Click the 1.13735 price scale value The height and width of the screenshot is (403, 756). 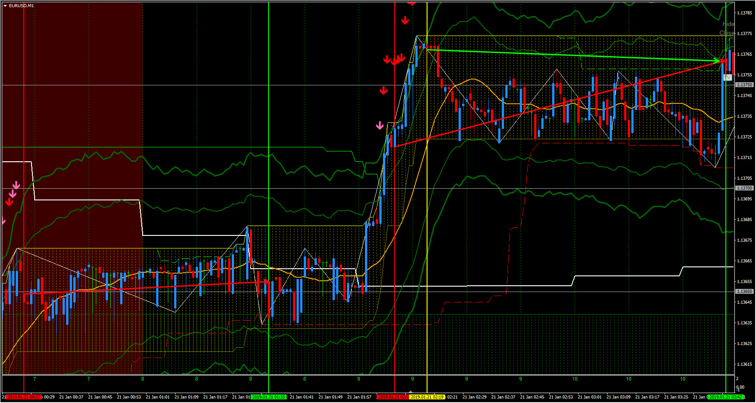point(745,116)
